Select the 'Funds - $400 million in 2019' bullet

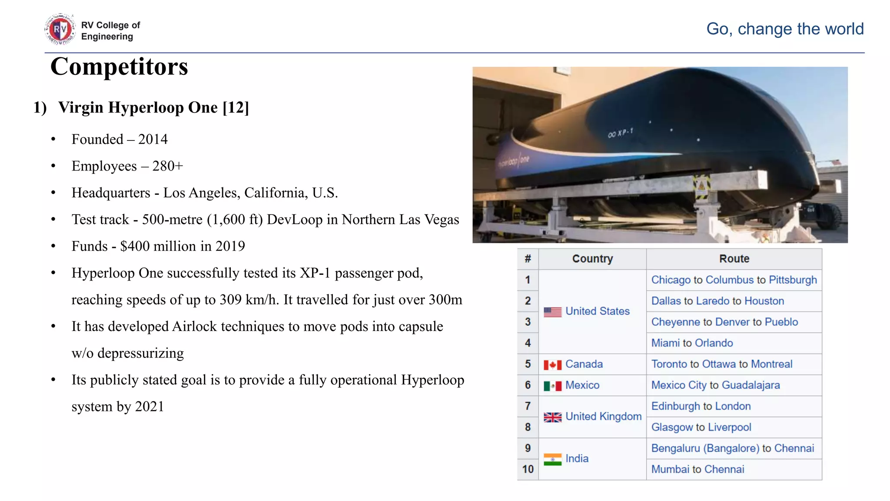coord(158,246)
